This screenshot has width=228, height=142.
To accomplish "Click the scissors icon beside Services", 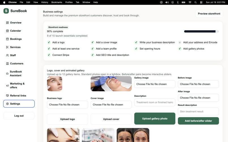I will tap(7, 47).
